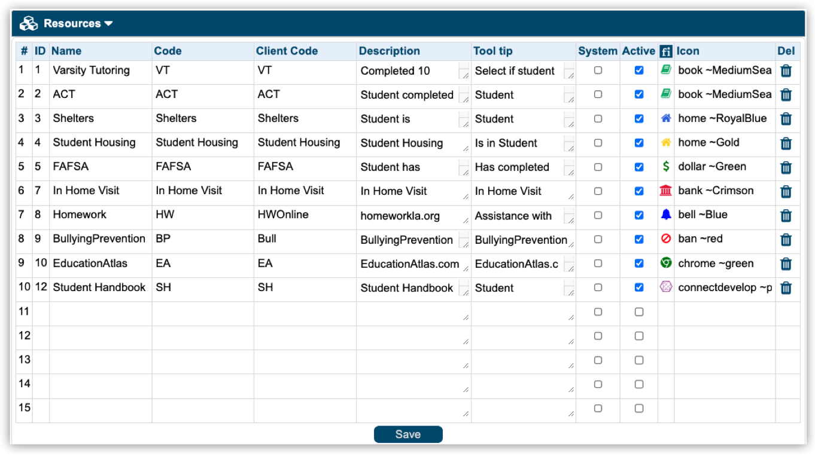Click the Name field in empty row 11

point(100,312)
